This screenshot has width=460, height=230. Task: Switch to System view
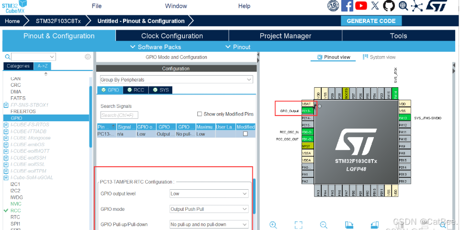379,57
